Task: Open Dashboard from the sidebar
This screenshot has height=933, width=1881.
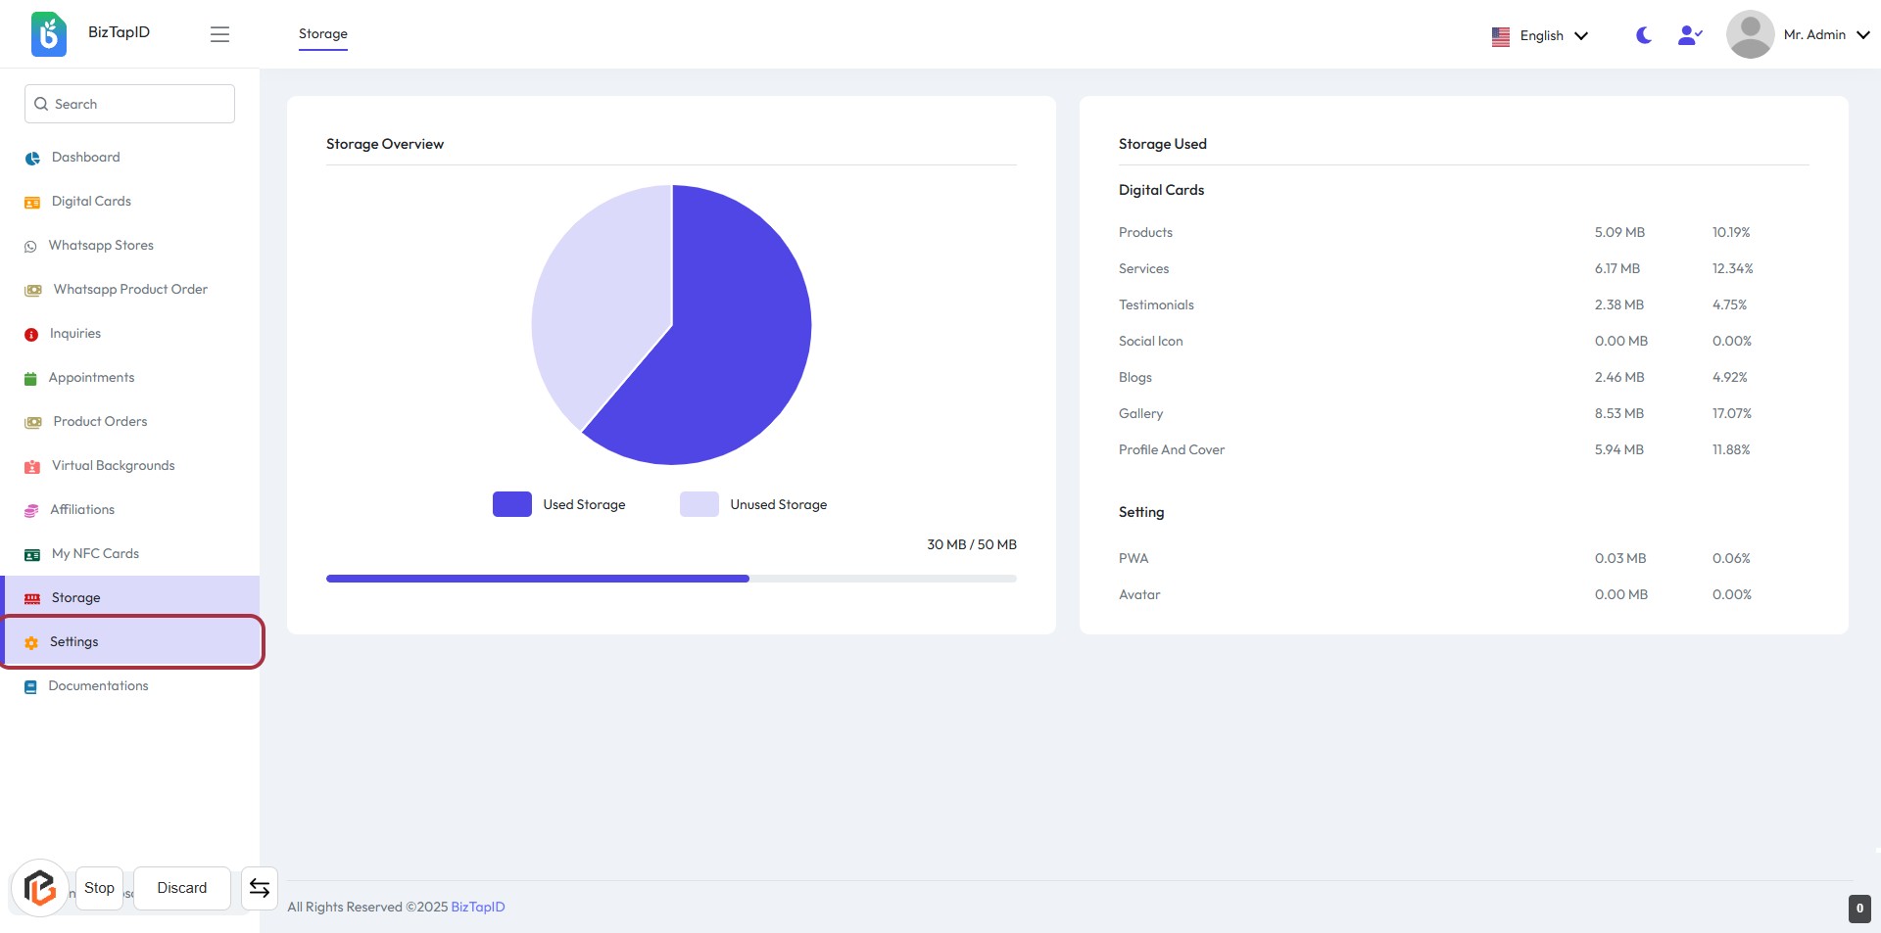Action: 85,158
